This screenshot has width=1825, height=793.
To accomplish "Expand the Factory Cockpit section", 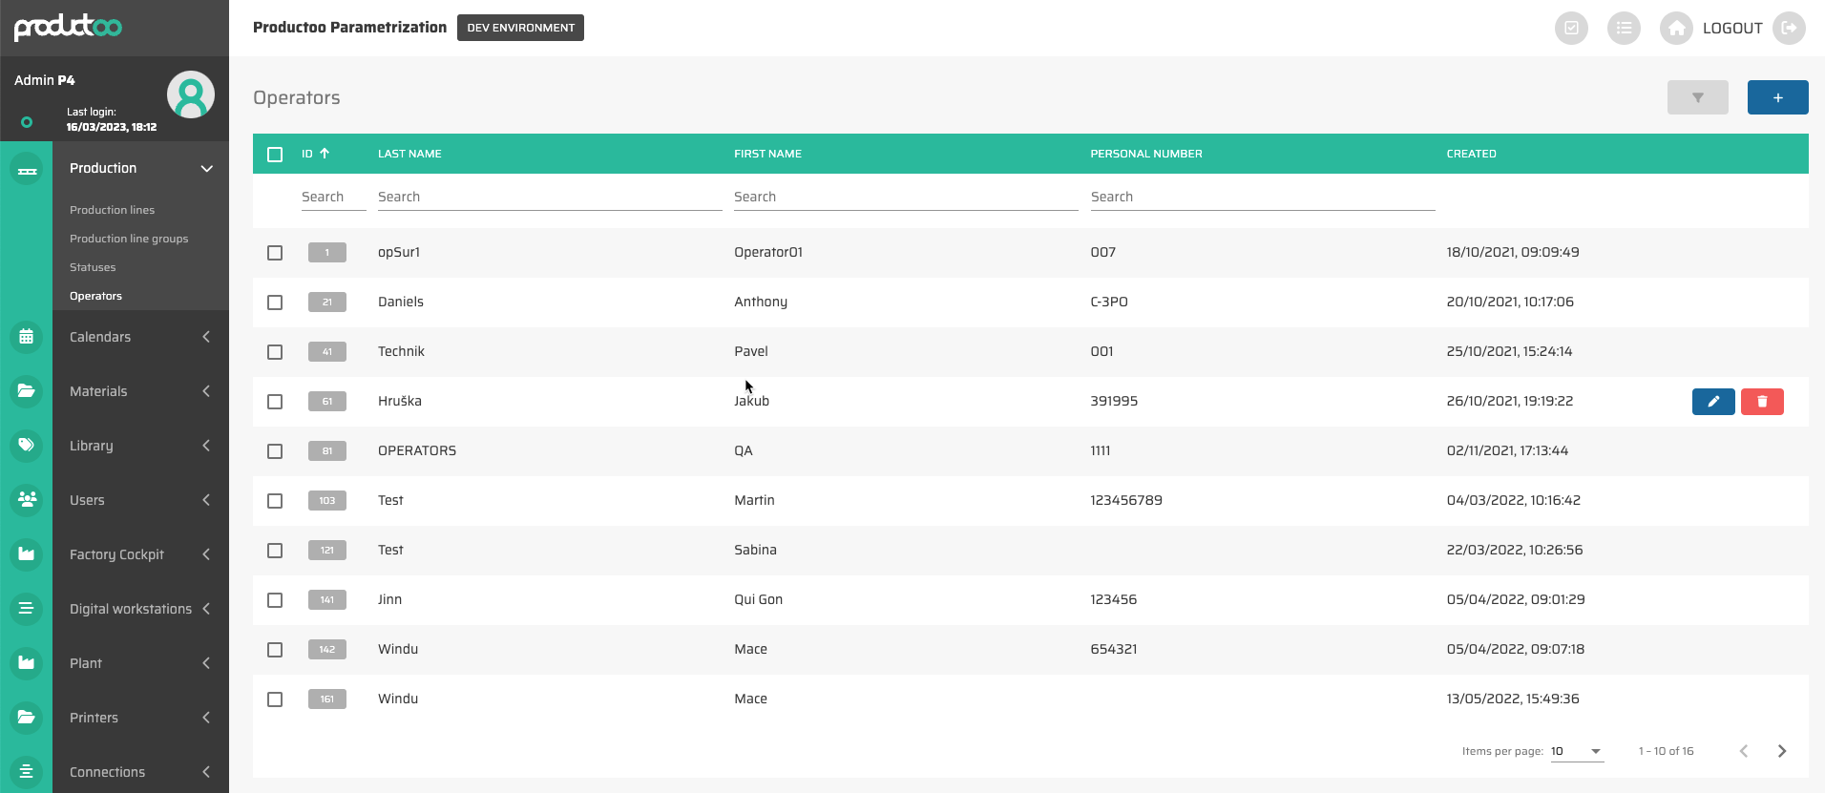I will click(x=140, y=554).
